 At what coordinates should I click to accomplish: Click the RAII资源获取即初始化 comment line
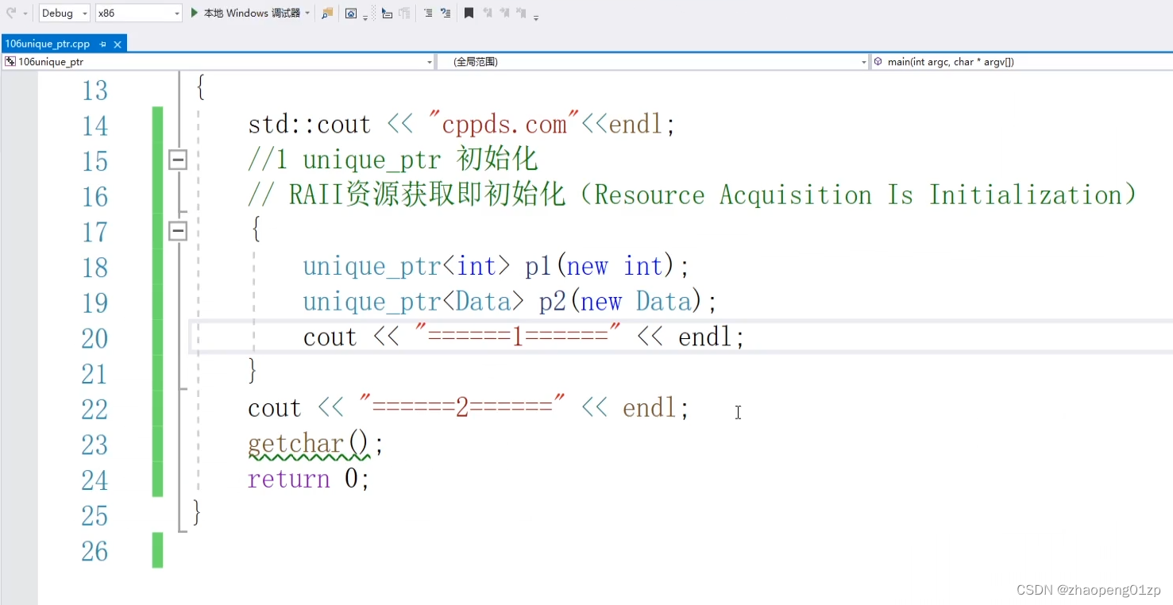(693, 195)
